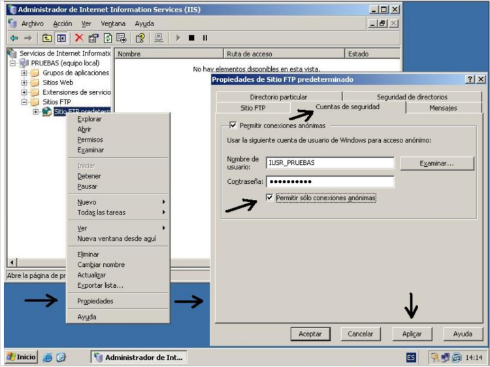This screenshot has width=490, height=367.
Task: Click in the Nombre de usuario field
Action: pos(331,163)
